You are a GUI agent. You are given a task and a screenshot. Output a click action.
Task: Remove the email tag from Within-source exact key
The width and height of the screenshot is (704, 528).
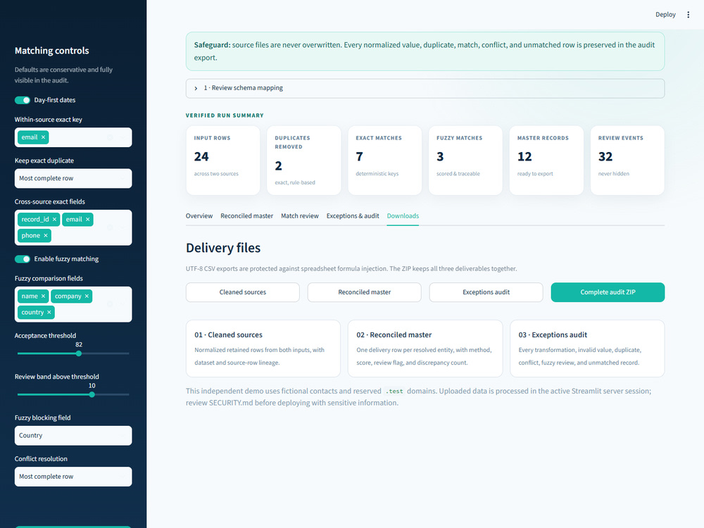coord(43,137)
